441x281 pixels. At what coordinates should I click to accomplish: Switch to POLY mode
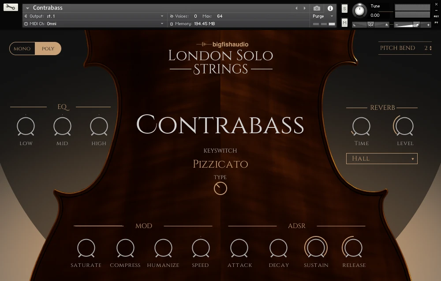click(x=48, y=49)
